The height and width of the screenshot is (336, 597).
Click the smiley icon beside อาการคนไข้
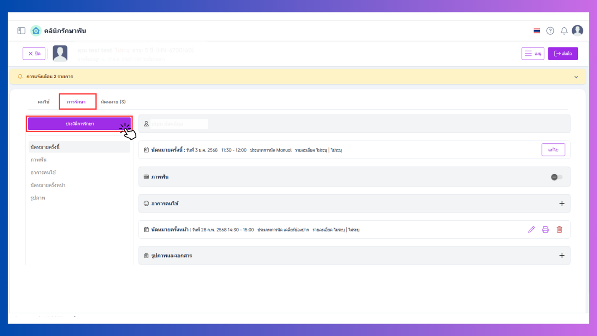pyautogui.click(x=146, y=204)
